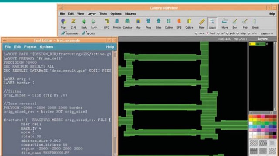
Task: Open the File menu in Calibre MDPview
Action: pos(62,13)
